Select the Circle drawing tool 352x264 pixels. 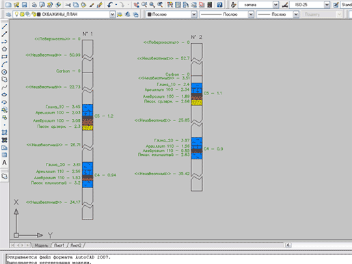click(x=4, y=72)
